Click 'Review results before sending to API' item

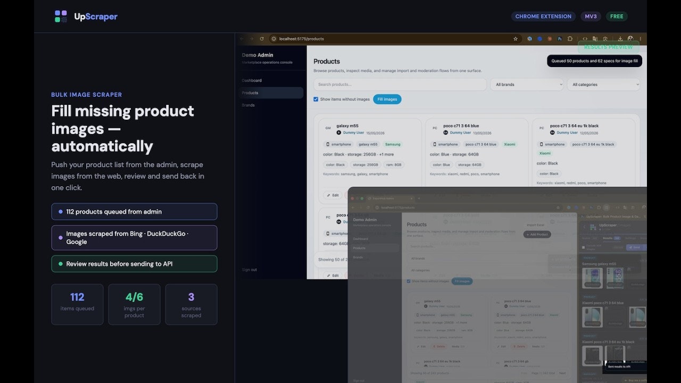point(134,264)
